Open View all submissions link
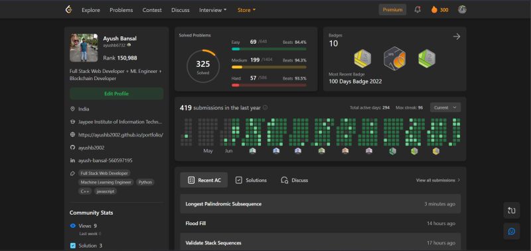The height and width of the screenshot is (251, 531). [x=438, y=180]
